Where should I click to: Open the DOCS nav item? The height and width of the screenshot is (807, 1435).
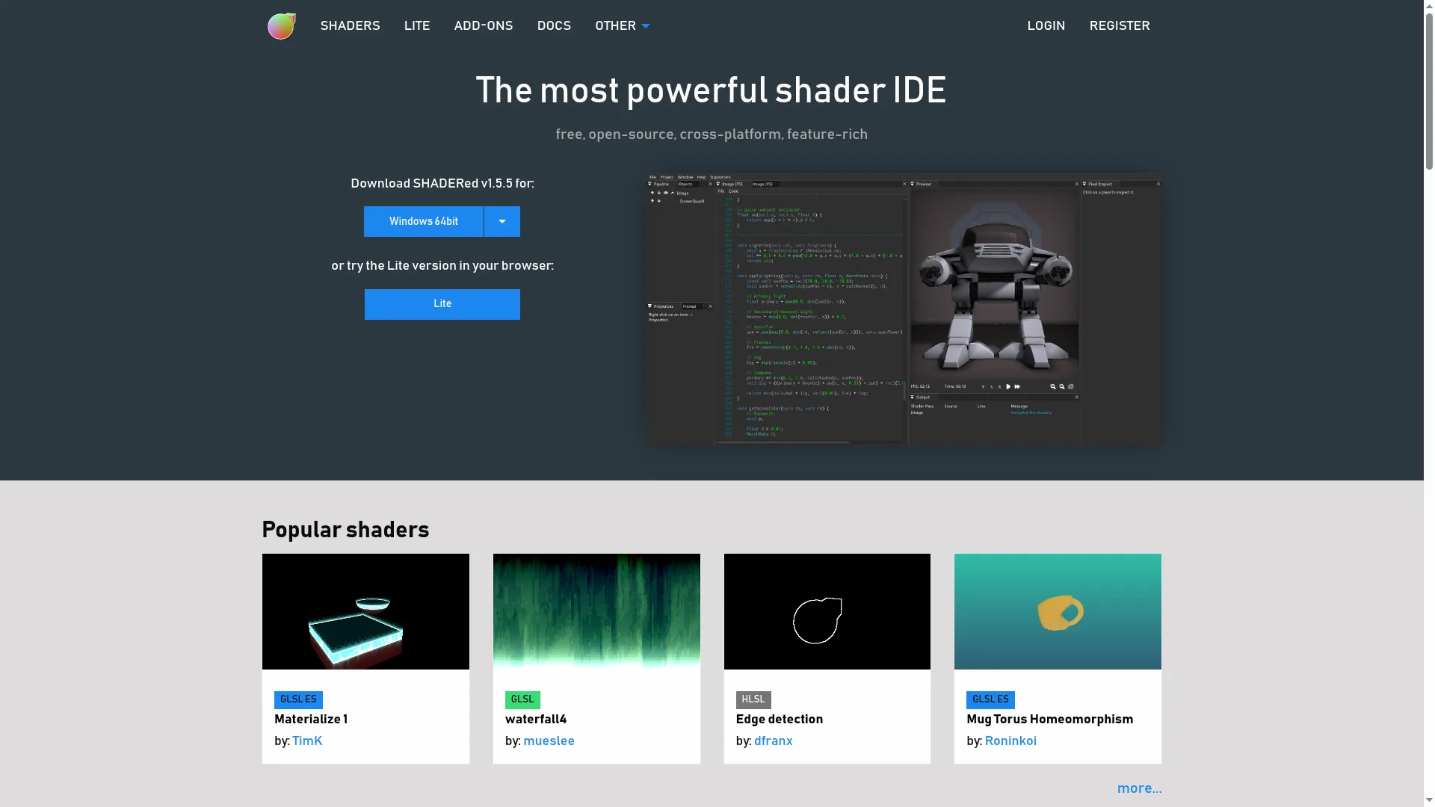(554, 26)
